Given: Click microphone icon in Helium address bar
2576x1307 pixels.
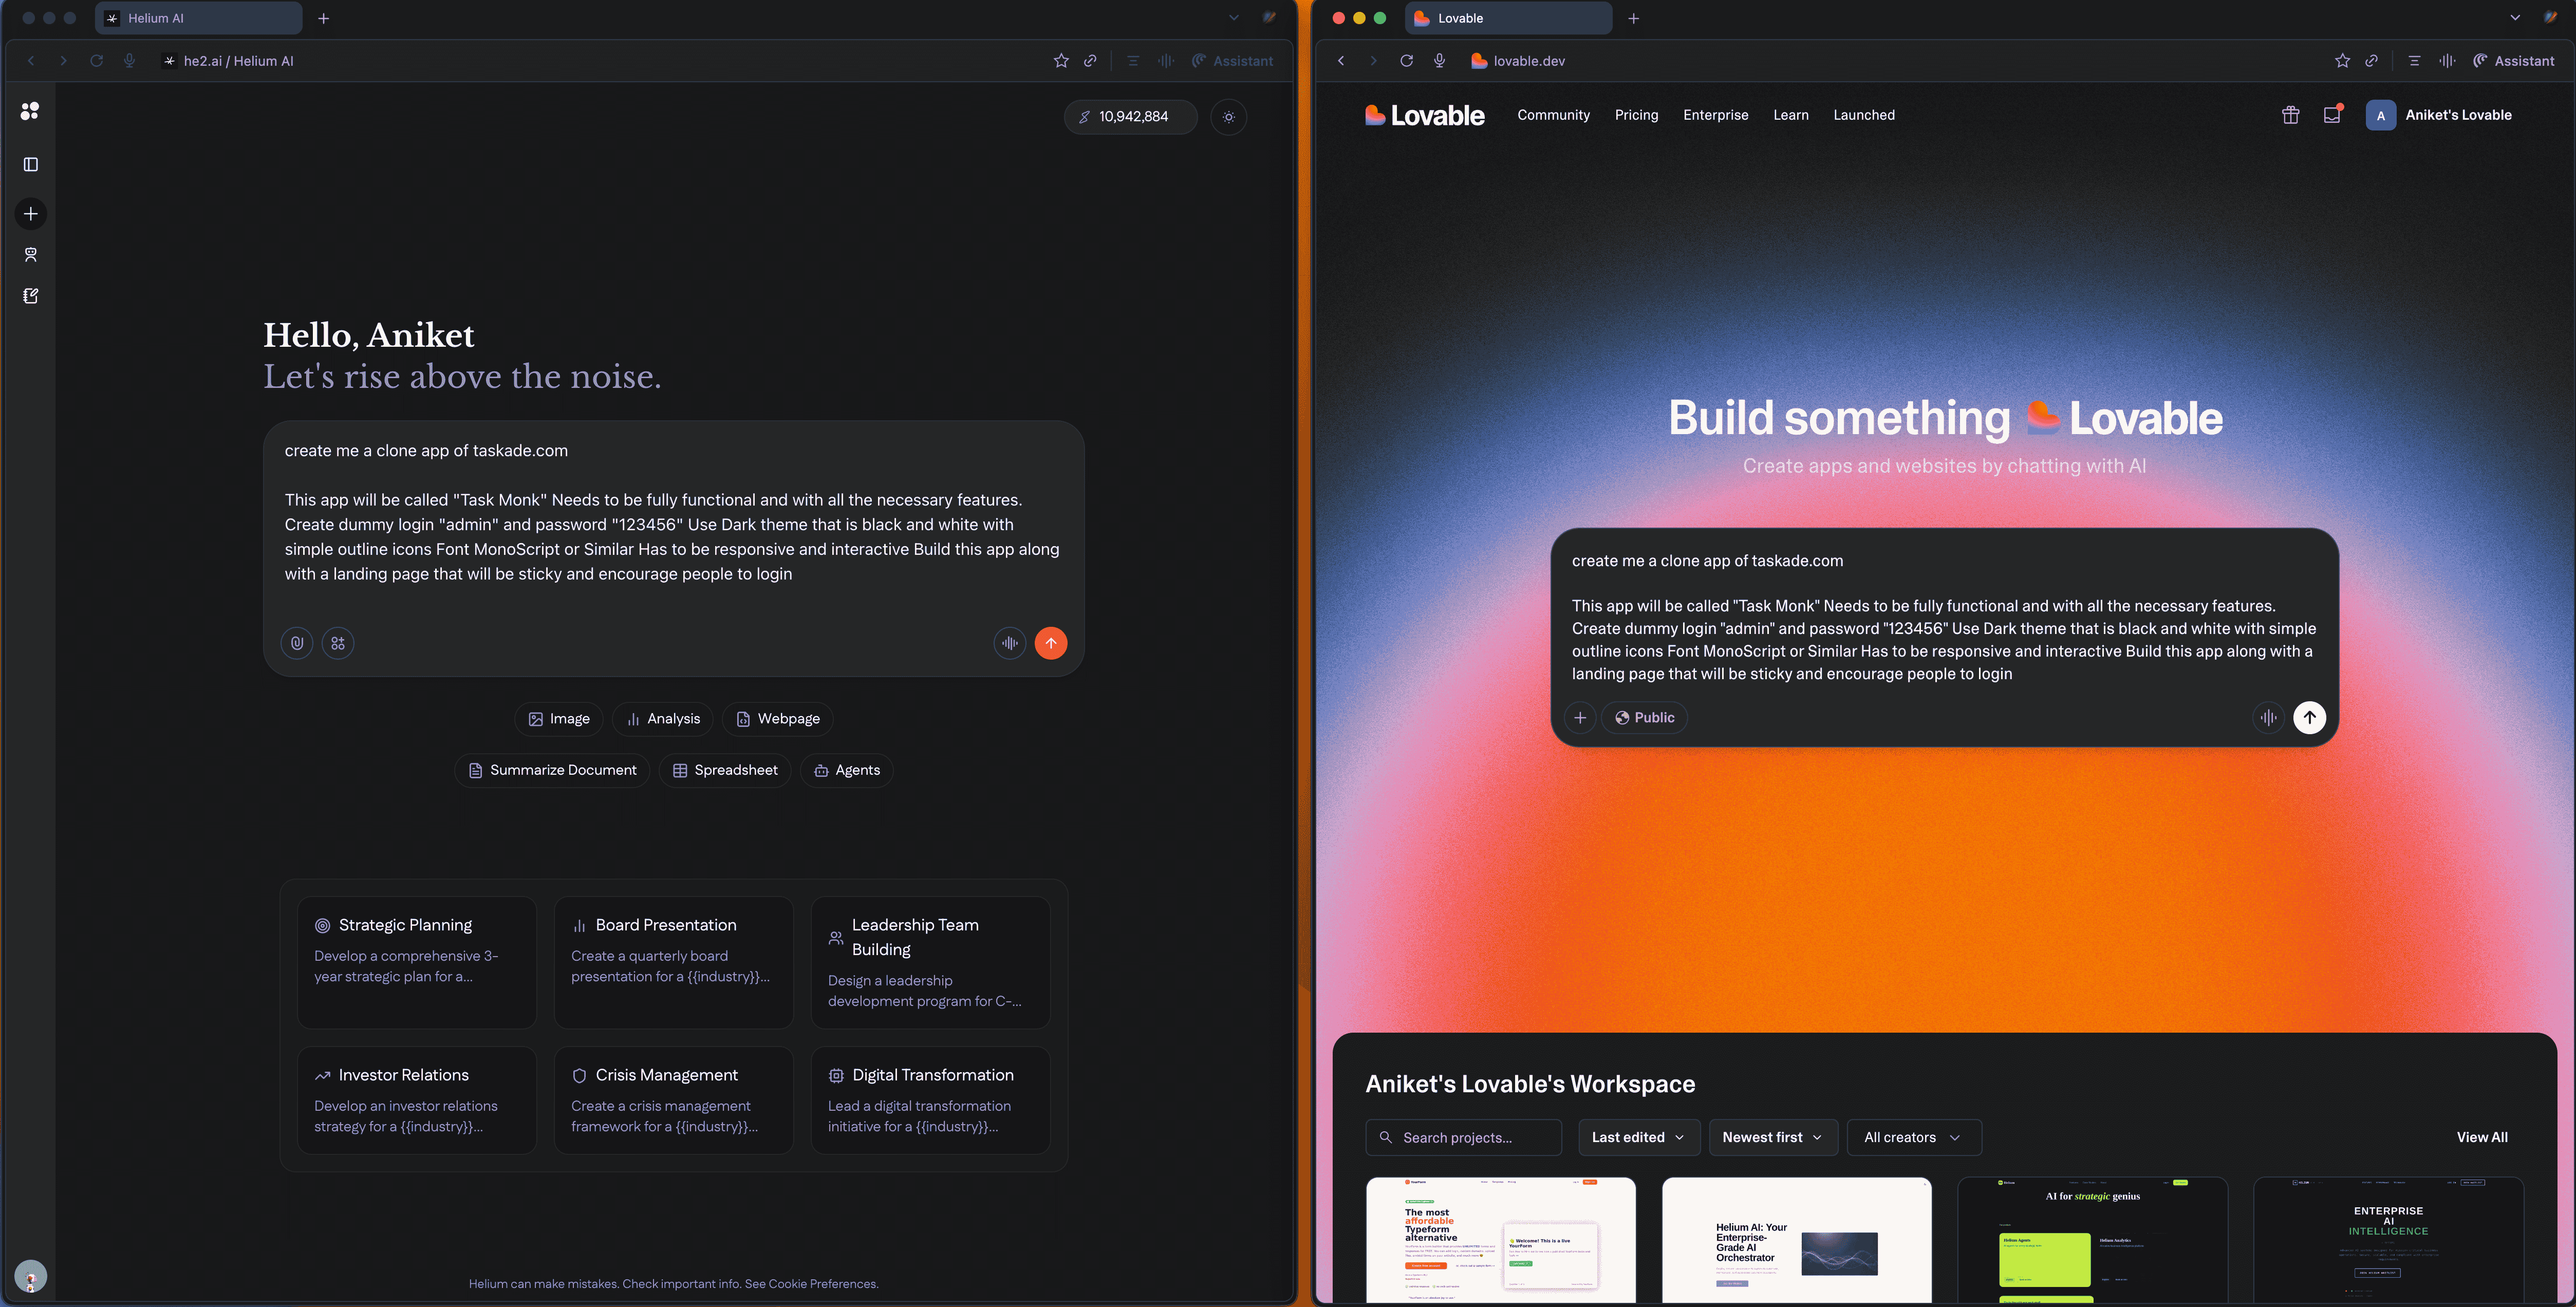Looking at the screenshot, I should [x=129, y=61].
